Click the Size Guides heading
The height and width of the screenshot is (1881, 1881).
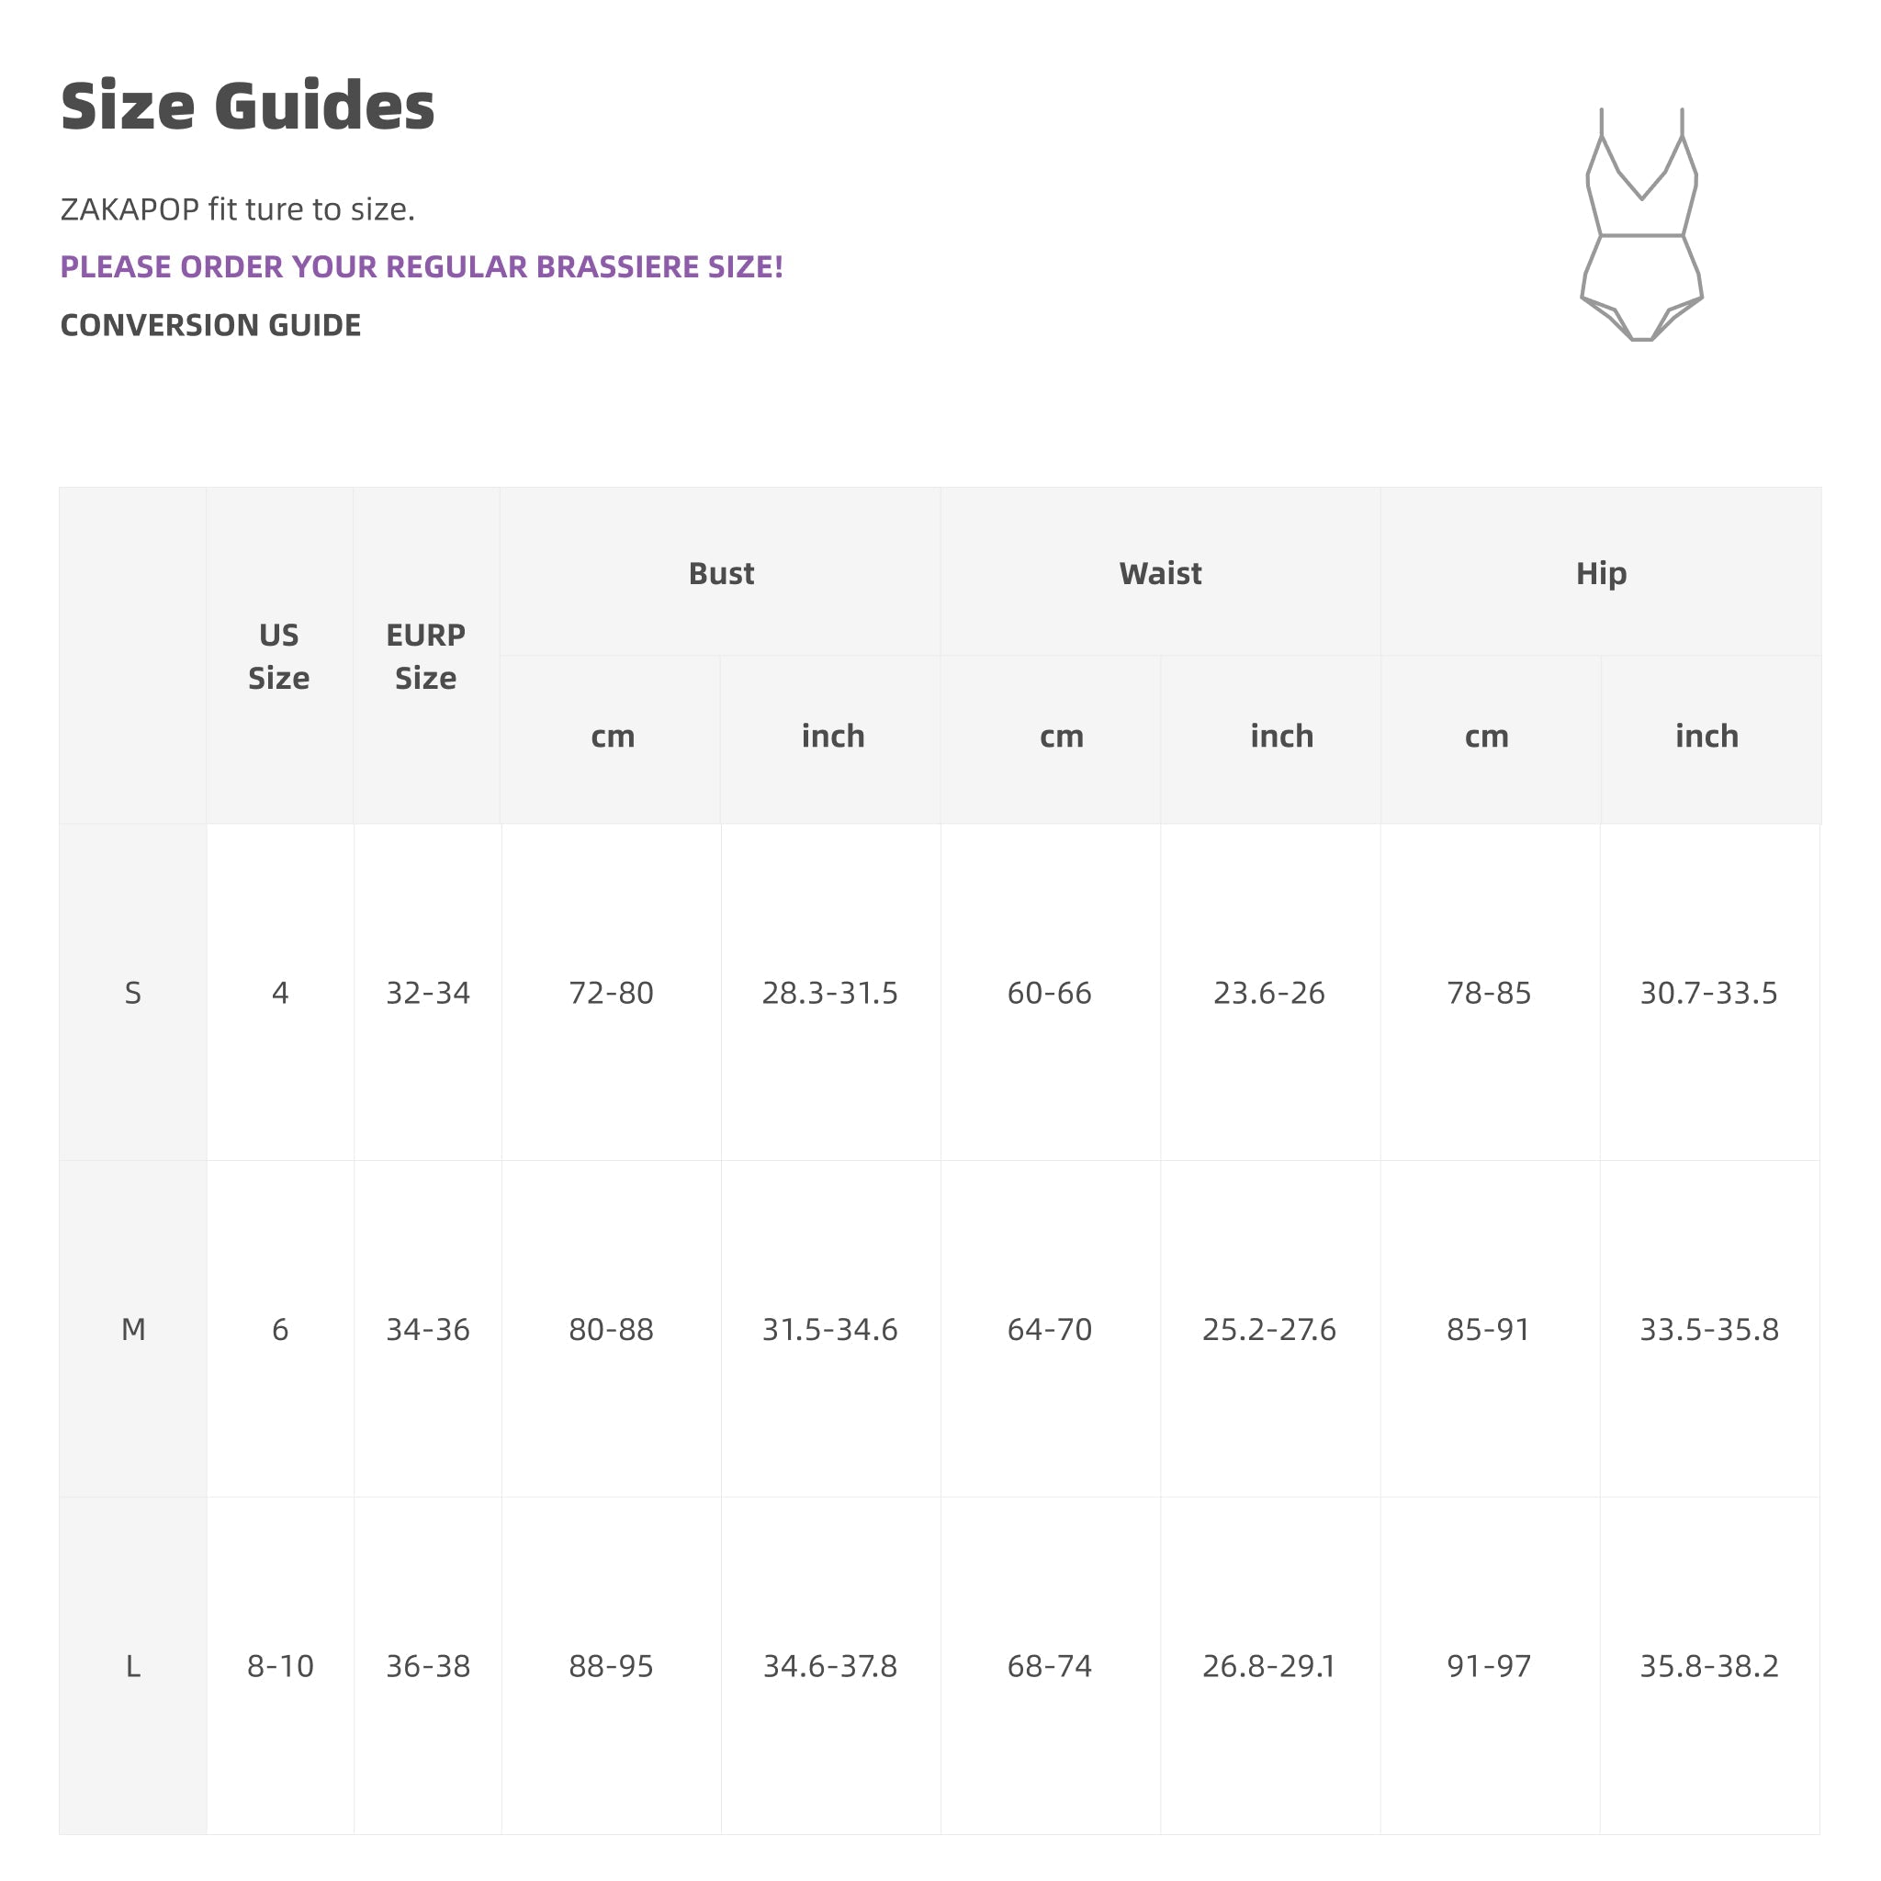(247, 107)
